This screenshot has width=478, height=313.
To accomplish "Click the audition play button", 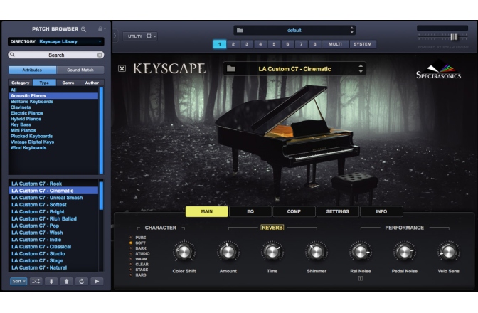I will (x=97, y=281).
